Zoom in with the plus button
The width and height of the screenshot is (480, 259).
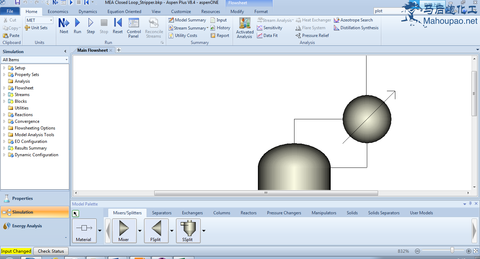coord(468,251)
